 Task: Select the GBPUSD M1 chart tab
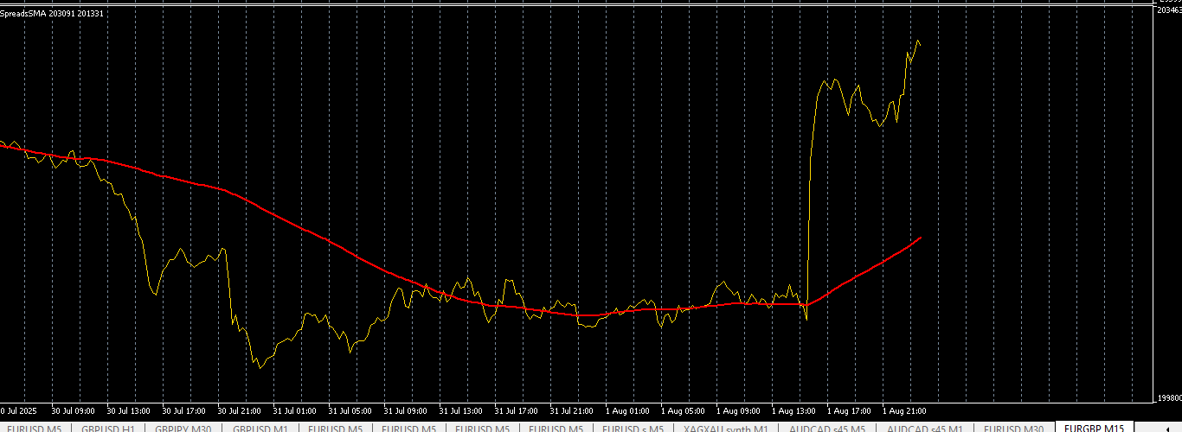point(260,429)
